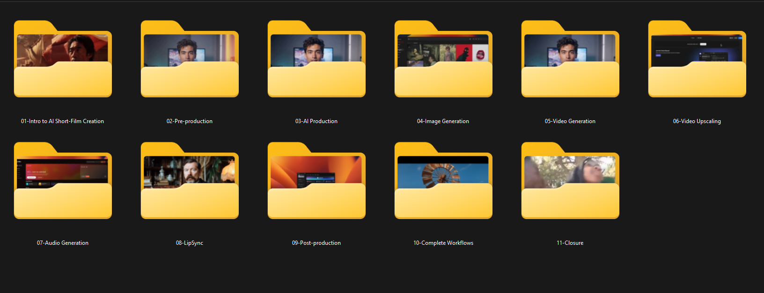Click the "10-Complete Workflows" text label
The height and width of the screenshot is (293, 764).
pos(443,243)
